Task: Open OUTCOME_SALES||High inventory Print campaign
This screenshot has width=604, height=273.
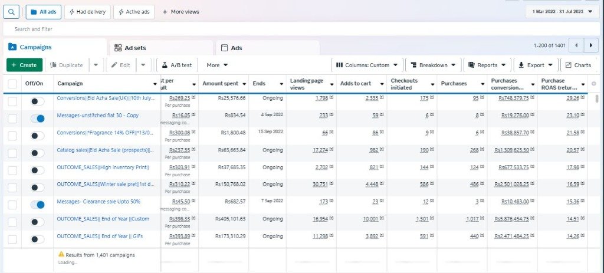Action: tap(103, 167)
